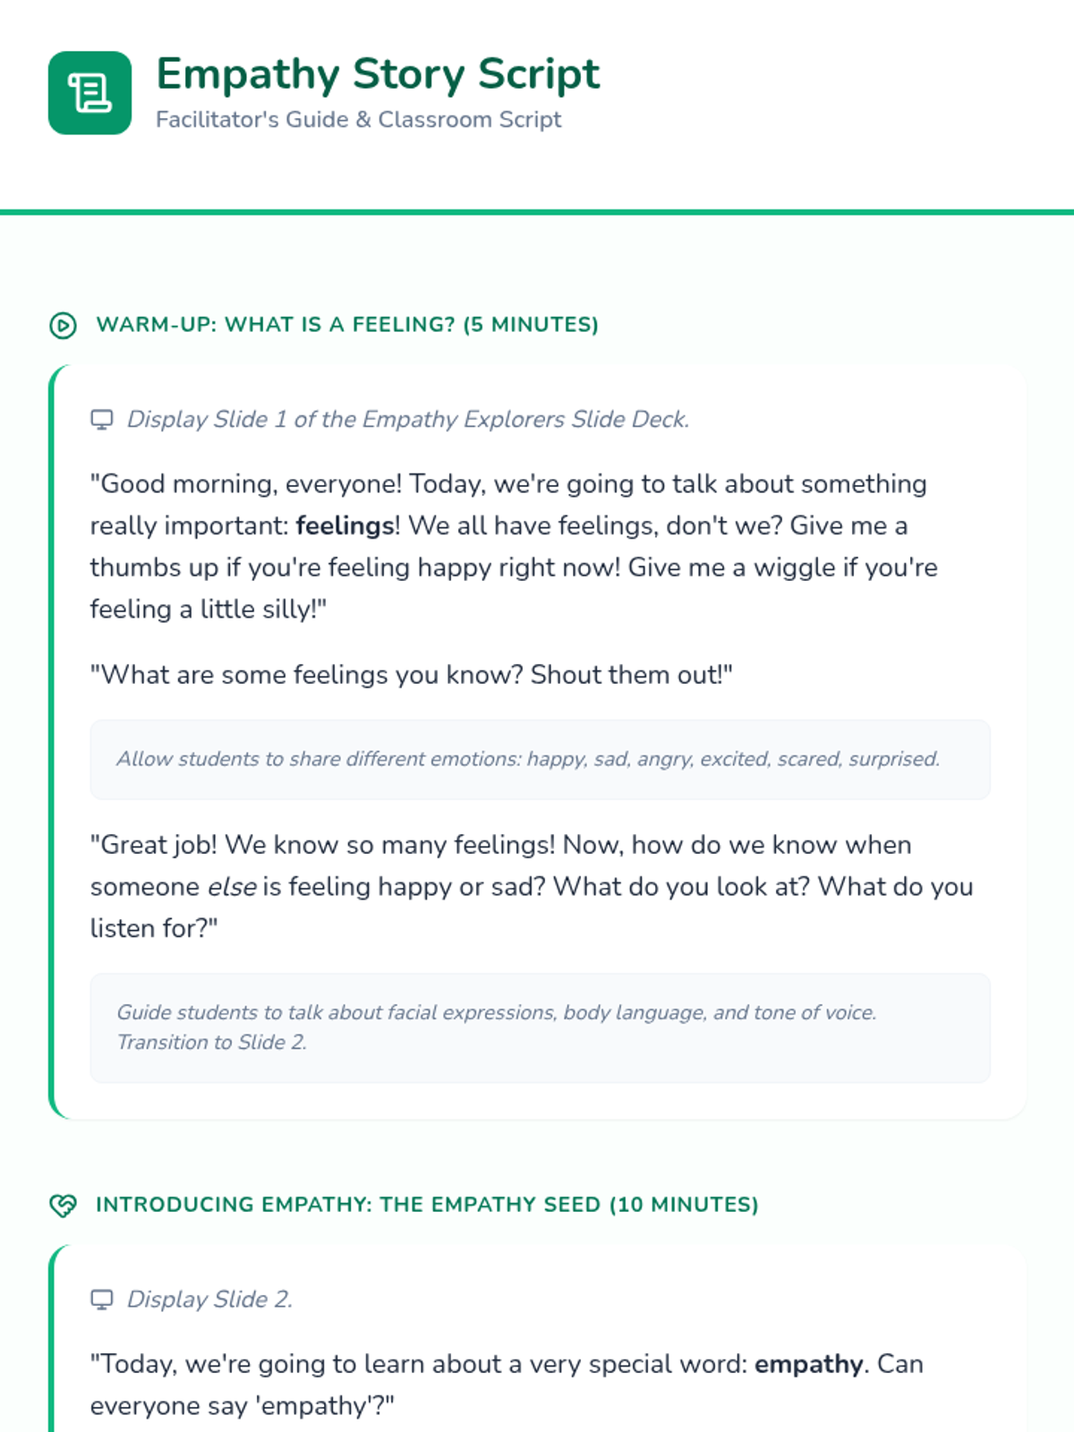Click the Warm-Up: What Is a Feeling heading
The height and width of the screenshot is (1432, 1074).
[347, 325]
